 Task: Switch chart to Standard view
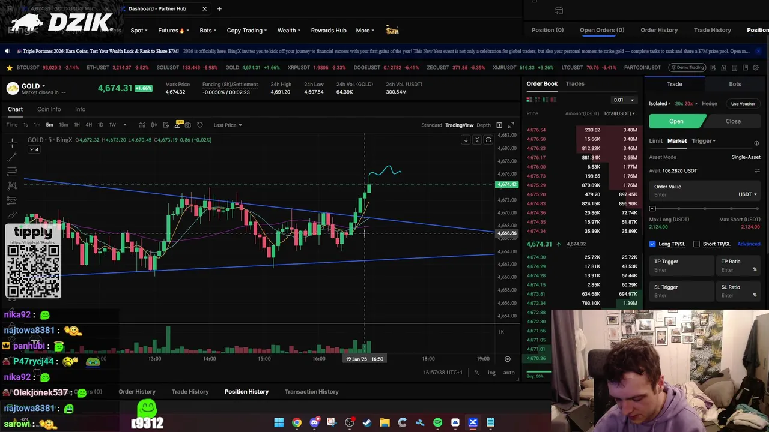(431, 125)
